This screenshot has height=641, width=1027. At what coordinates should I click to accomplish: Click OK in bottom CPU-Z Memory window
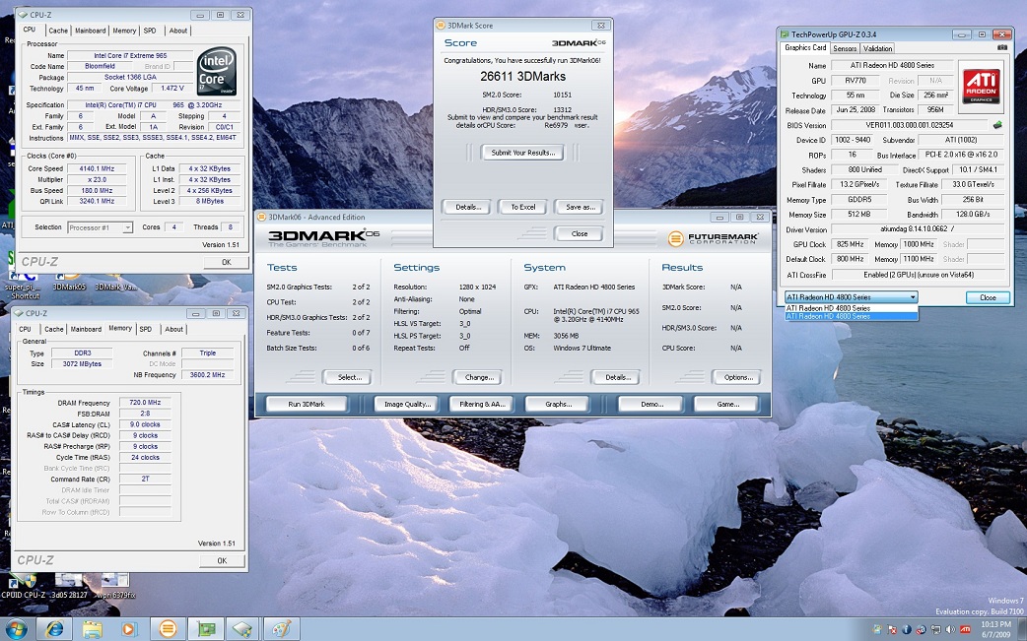tap(222, 560)
